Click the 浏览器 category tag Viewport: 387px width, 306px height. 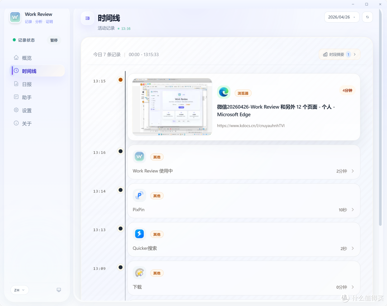tap(243, 93)
